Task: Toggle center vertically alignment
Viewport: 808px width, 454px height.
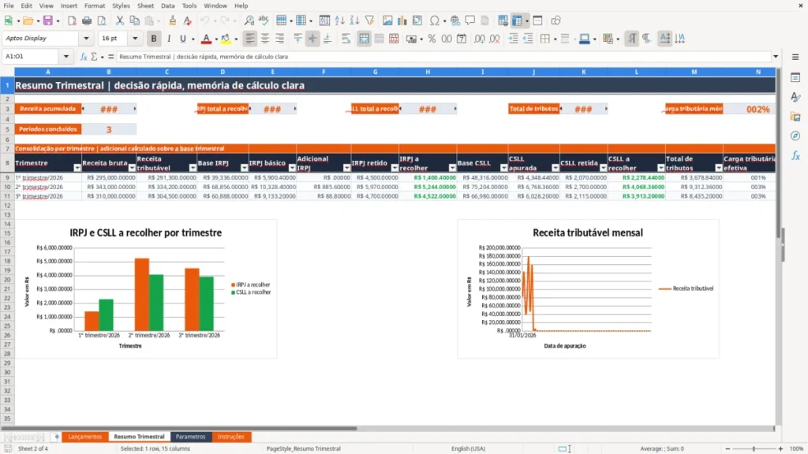Action: tap(312, 39)
